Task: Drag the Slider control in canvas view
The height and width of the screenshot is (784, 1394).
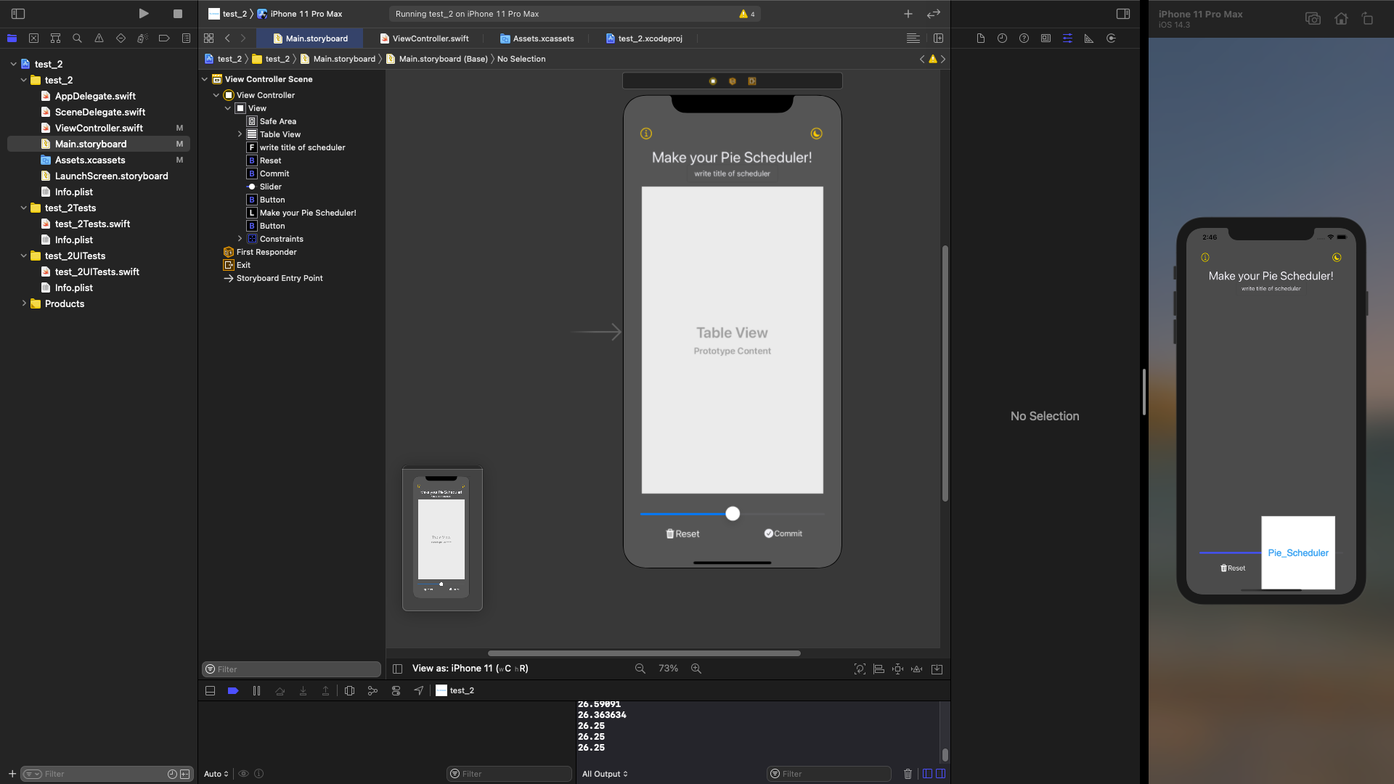Action: tap(733, 513)
